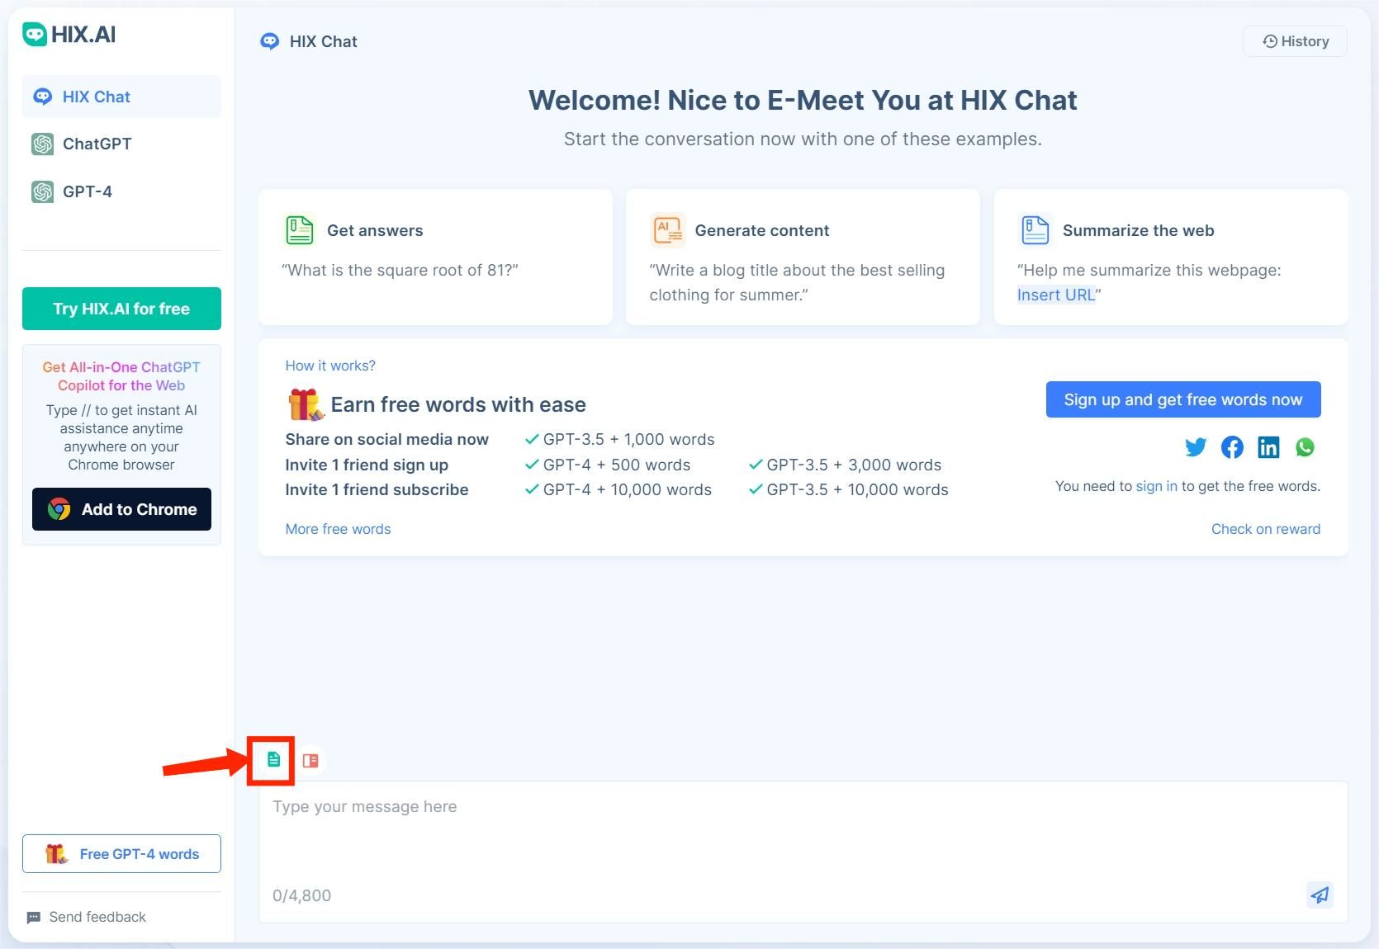Click the red layout icon above the message box
This screenshot has height=949, width=1379.
(310, 760)
